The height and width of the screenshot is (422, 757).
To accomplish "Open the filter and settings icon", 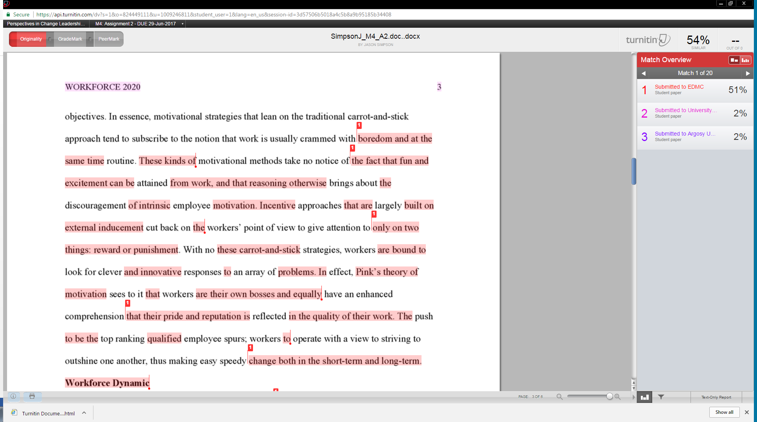I will click(660, 397).
